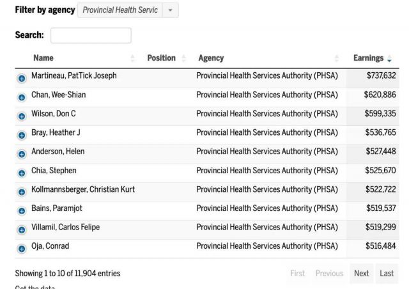Expand the Chia, Stephen row
The height and width of the screenshot is (289, 409).
tap(22, 173)
